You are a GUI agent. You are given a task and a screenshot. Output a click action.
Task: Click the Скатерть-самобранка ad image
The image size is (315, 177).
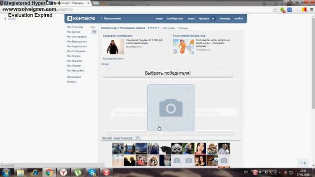113,47
